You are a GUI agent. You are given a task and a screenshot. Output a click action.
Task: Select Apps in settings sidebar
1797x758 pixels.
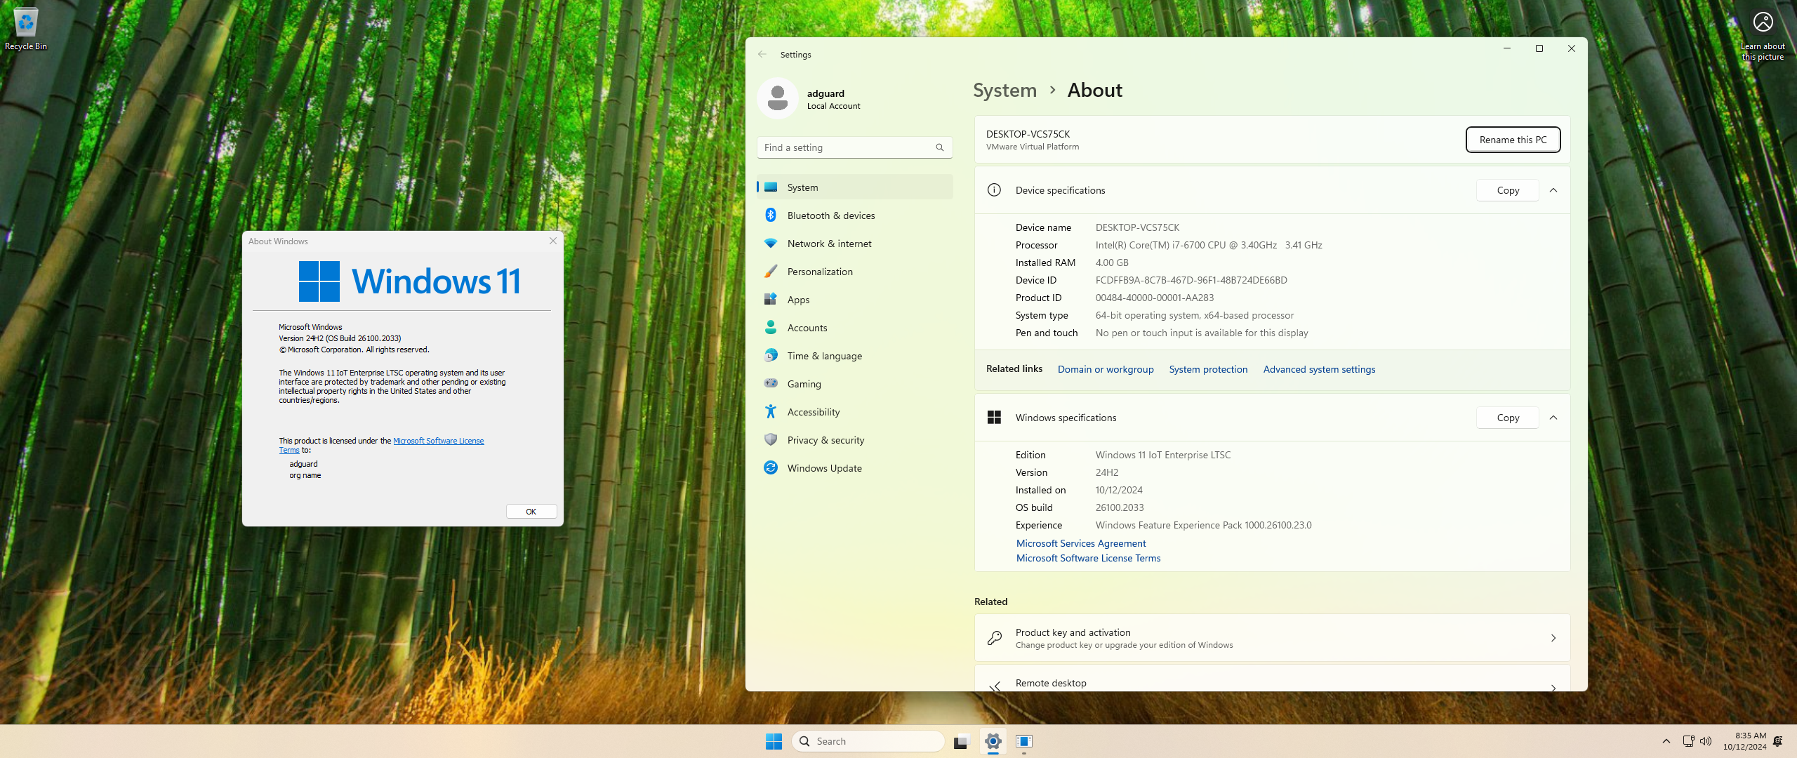pos(798,300)
